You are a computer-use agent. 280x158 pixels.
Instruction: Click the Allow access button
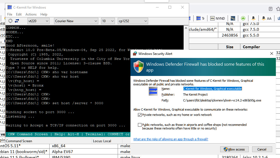(235, 149)
